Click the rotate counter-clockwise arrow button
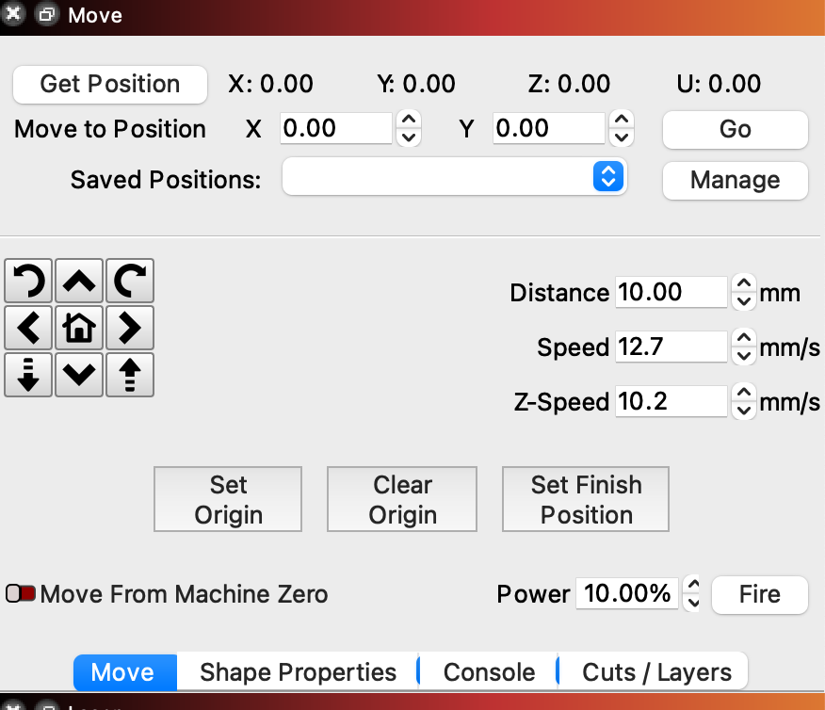The image size is (825, 710). 28,281
